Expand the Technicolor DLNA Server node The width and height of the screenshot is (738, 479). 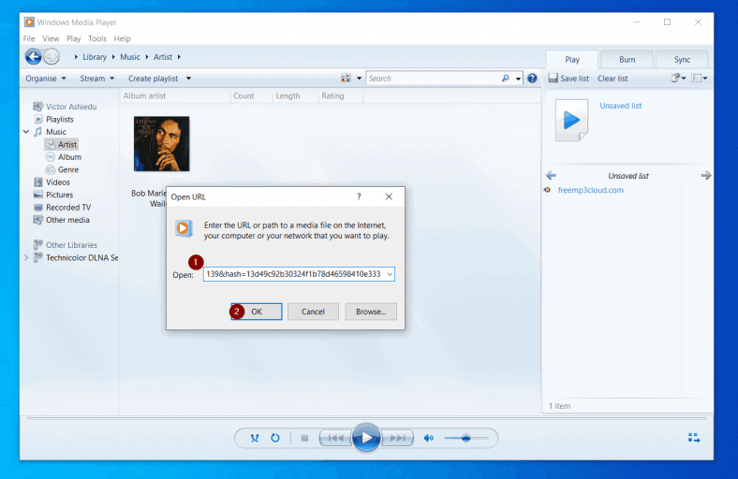point(26,257)
